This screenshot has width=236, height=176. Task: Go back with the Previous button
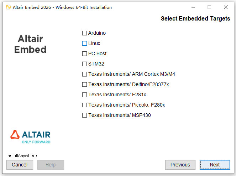coord(180,165)
